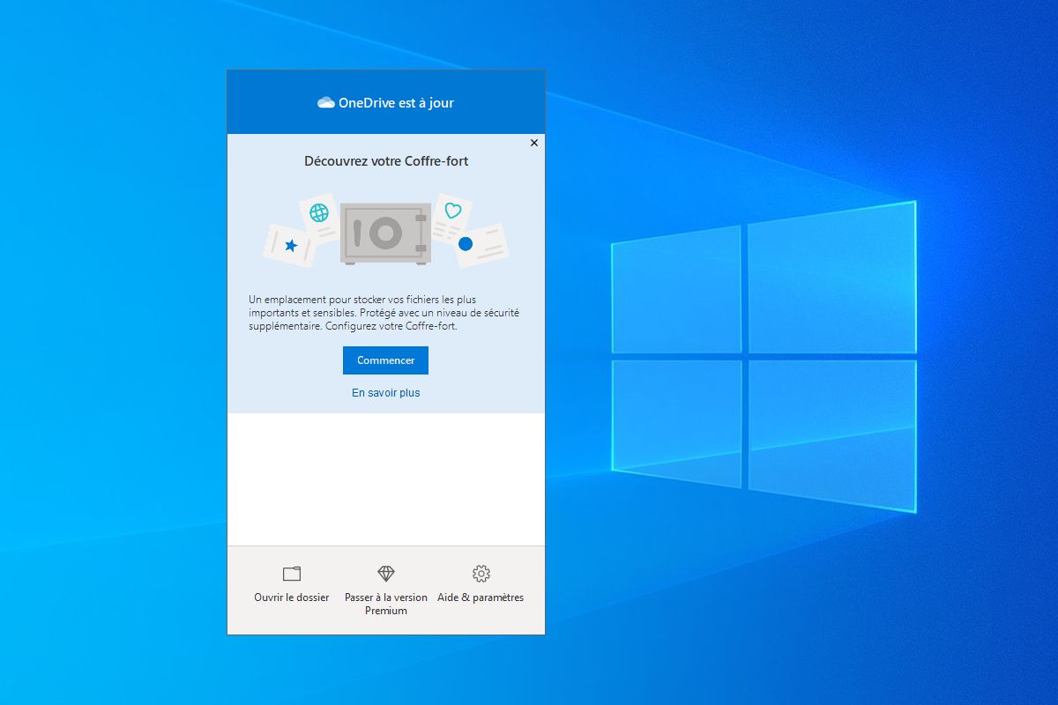The height and width of the screenshot is (705, 1058).
Task: Close the Coffre-fort promo banner
Action: pyautogui.click(x=534, y=143)
